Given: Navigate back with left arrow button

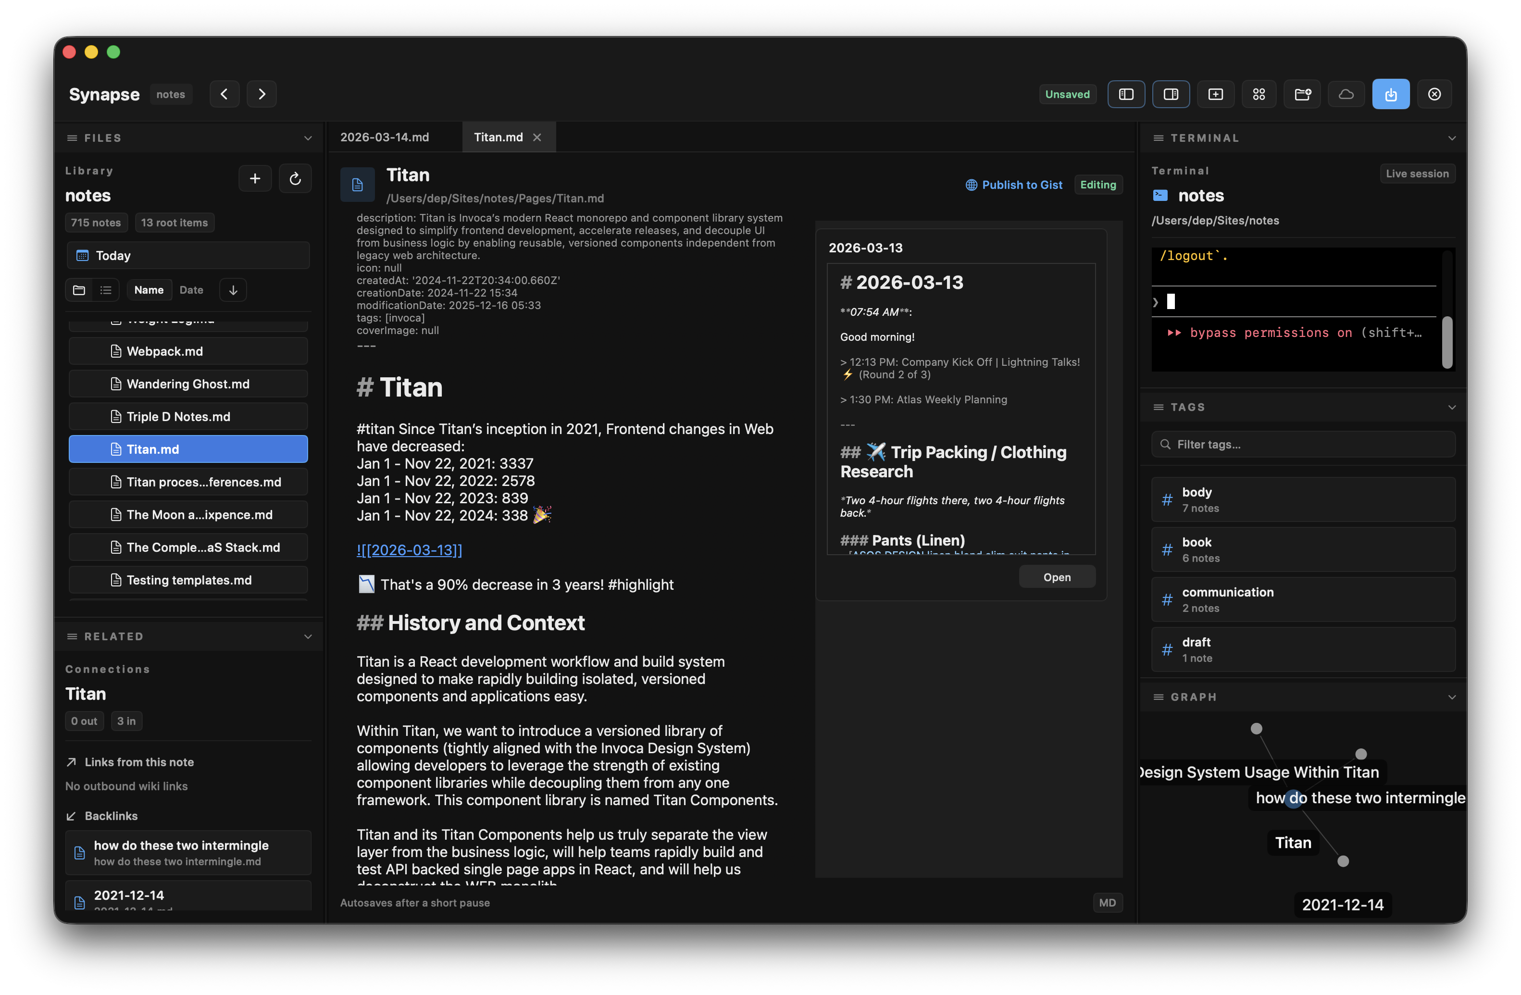Looking at the screenshot, I should pyautogui.click(x=224, y=94).
